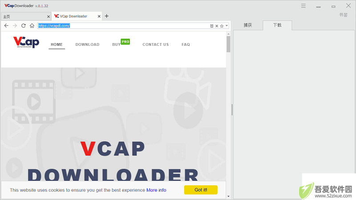
Task: Open CONTACT US in the site navigation
Action: click(x=155, y=44)
